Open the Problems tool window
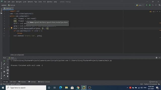The image size is (161, 90). coord(22,82)
